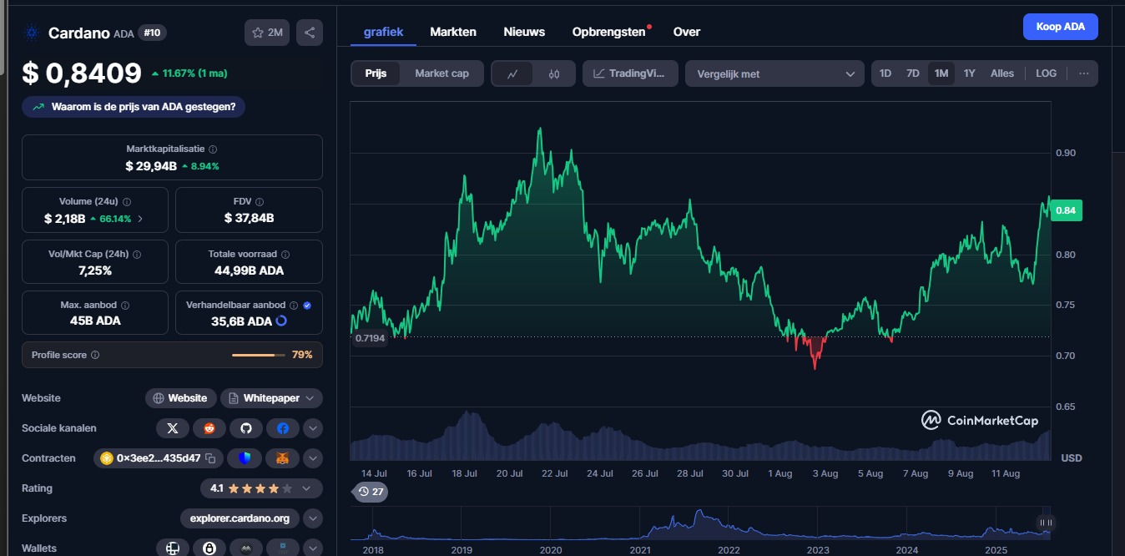This screenshot has width=1125, height=556.
Task: Set chart range to 7D
Action: coord(913,73)
